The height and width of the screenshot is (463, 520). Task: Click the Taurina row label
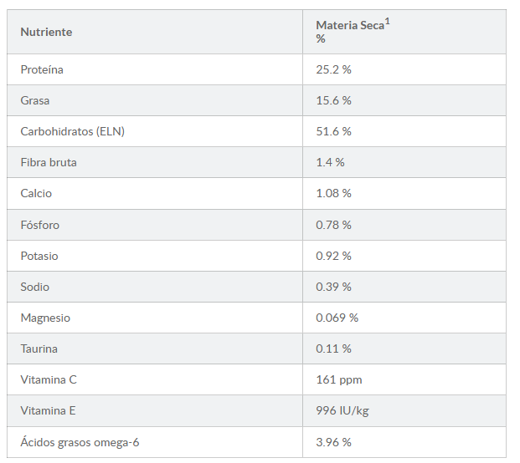39,349
